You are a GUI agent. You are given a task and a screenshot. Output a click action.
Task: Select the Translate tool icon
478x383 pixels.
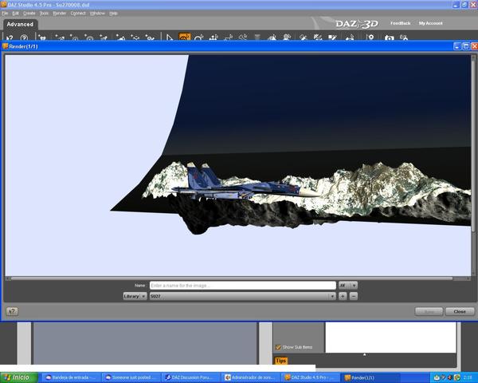click(214, 38)
